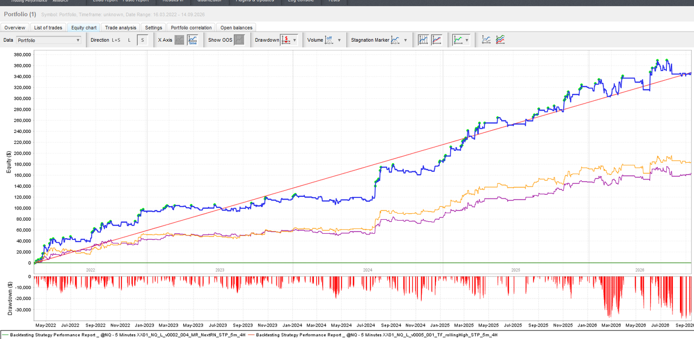Click the Drawdown ($) axis label

(x=9, y=298)
